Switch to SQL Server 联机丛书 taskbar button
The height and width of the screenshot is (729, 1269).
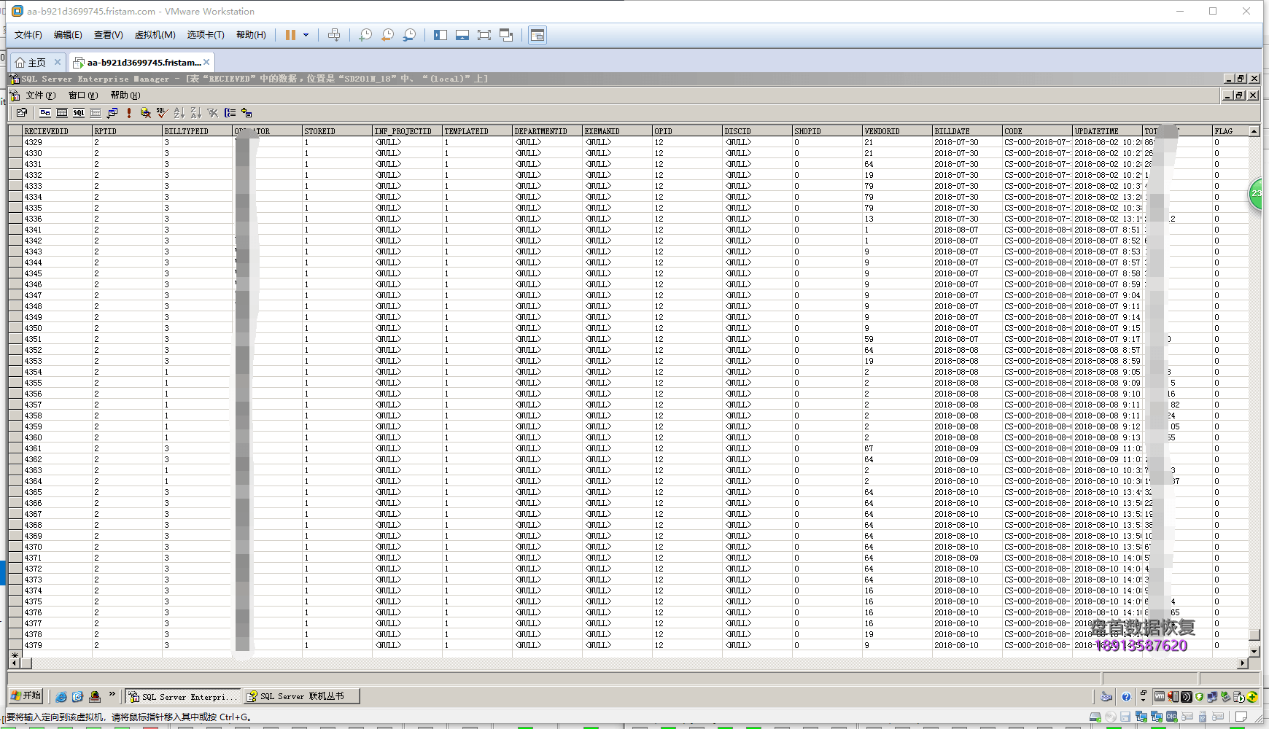[301, 696]
